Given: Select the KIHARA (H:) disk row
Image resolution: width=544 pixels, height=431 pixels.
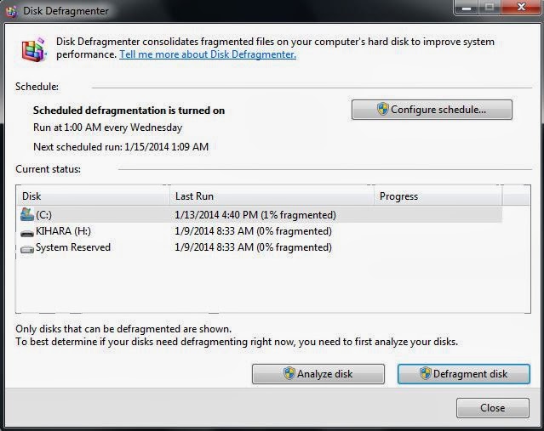Looking at the screenshot, I should [259, 231].
